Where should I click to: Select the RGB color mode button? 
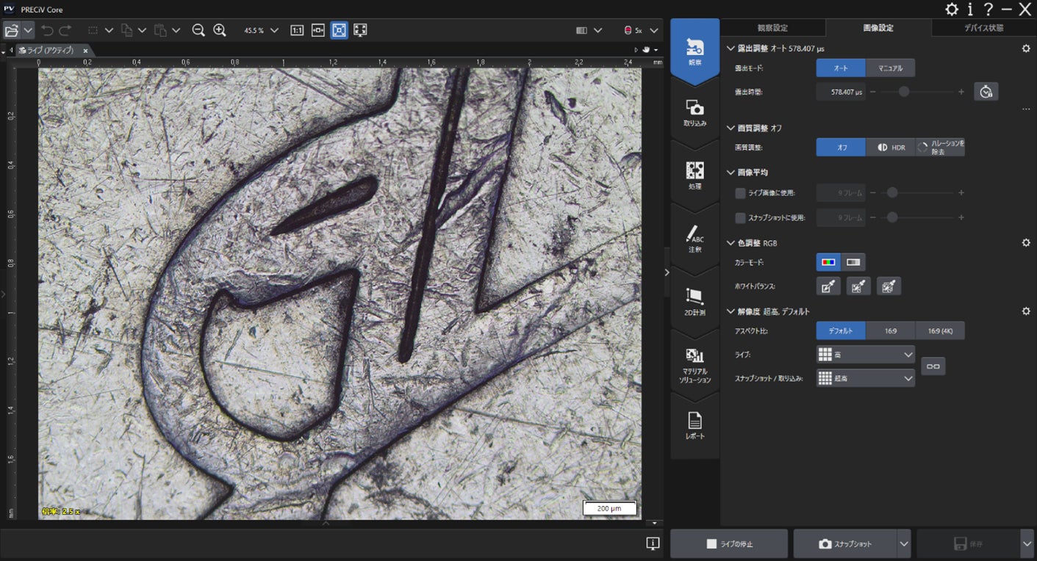[x=828, y=262]
